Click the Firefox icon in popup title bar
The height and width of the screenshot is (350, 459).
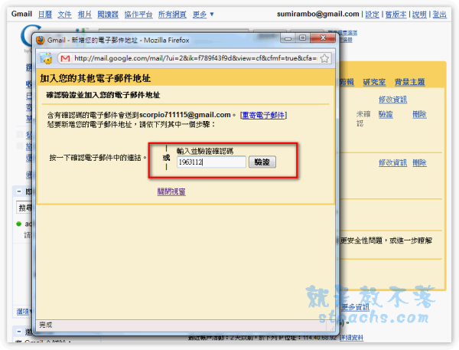pos(40,40)
